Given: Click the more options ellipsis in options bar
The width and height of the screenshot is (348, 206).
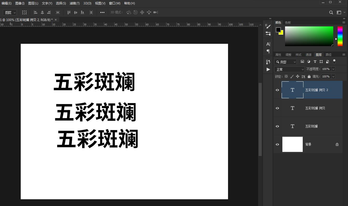Looking at the screenshot, I should pyautogui.click(x=102, y=12).
